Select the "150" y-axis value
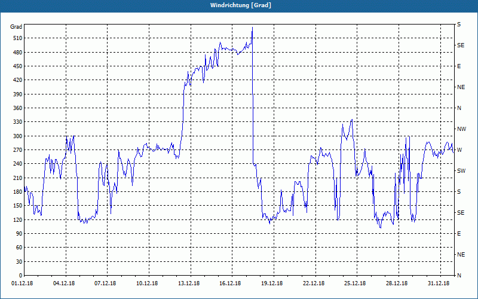Screen dimensions: 478x299 point(18,206)
